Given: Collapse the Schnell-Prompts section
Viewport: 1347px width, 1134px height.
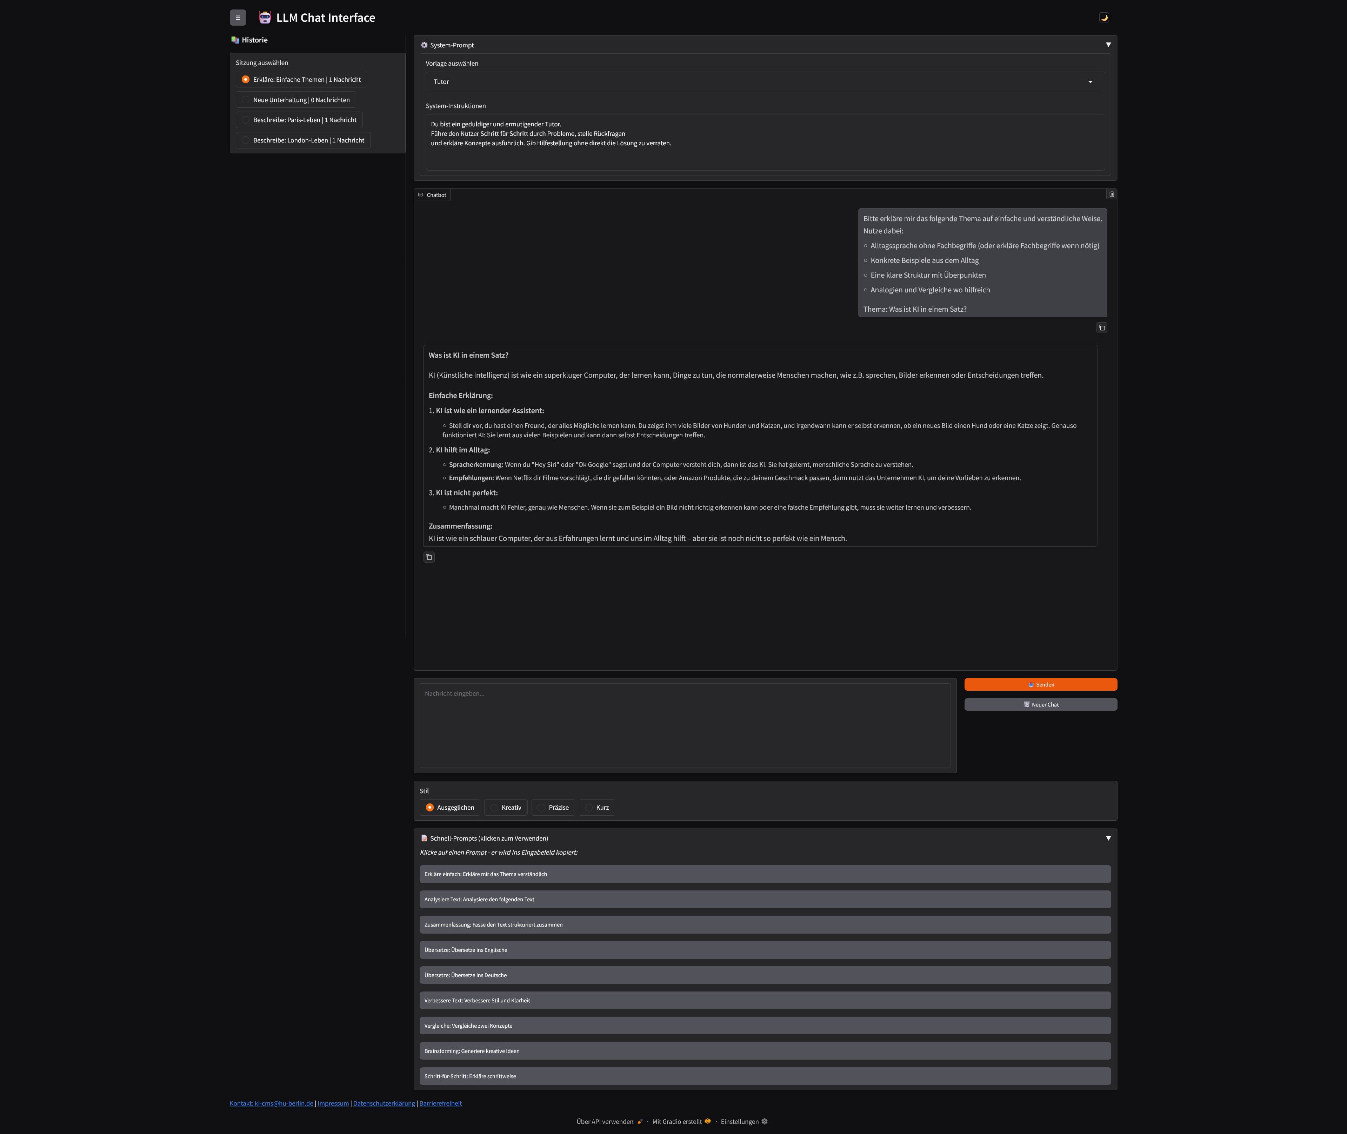Looking at the screenshot, I should [1108, 838].
